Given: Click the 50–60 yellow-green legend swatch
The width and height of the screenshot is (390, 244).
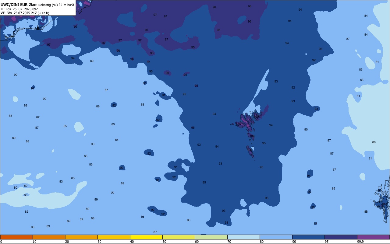Looking at the screenshot, I should (x=179, y=237).
